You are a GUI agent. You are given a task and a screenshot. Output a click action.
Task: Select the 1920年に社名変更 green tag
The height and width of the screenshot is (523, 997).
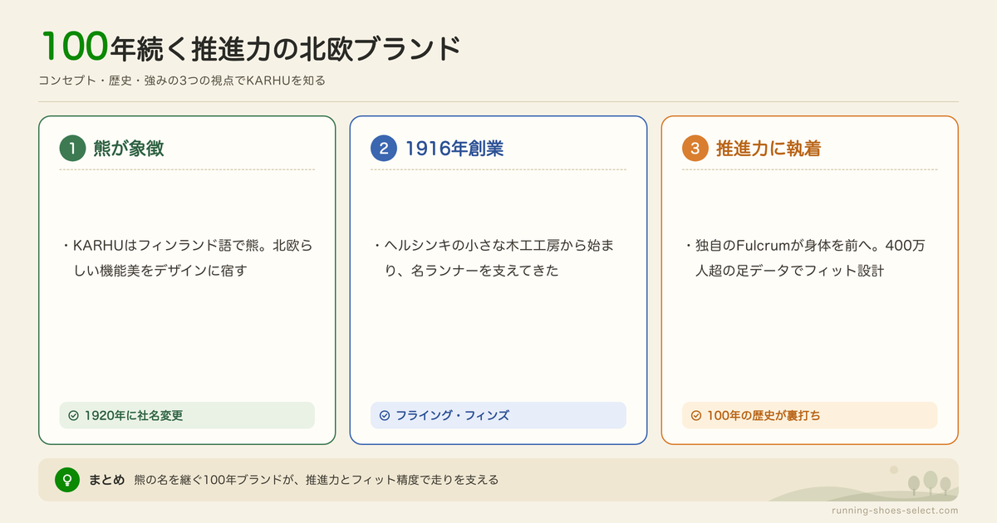187,415
